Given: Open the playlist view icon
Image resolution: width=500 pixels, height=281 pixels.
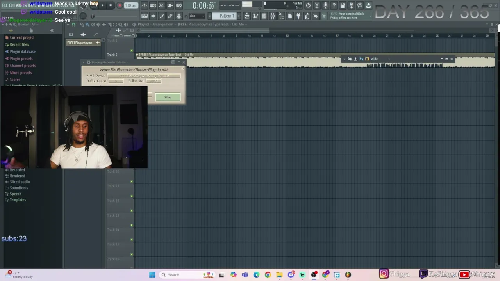Looking at the screenshot, I should pyautogui.click(x=247, y=16).
